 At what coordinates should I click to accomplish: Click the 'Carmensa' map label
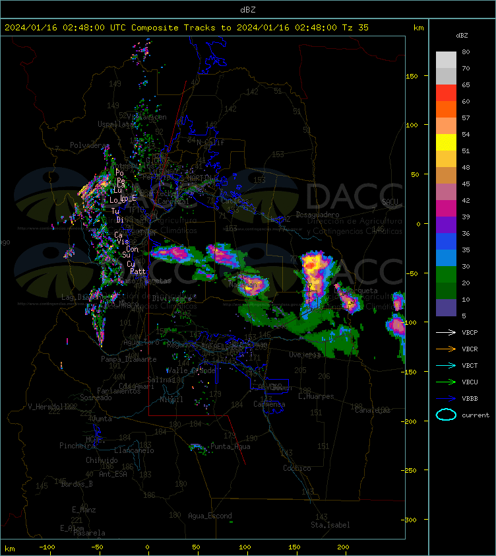(x=269, y=404)
